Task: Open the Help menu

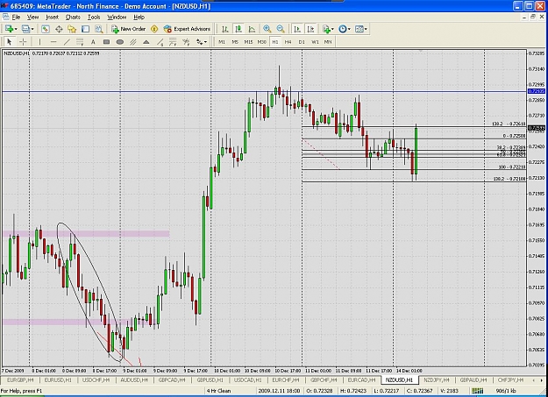Action: click(139, 17)
